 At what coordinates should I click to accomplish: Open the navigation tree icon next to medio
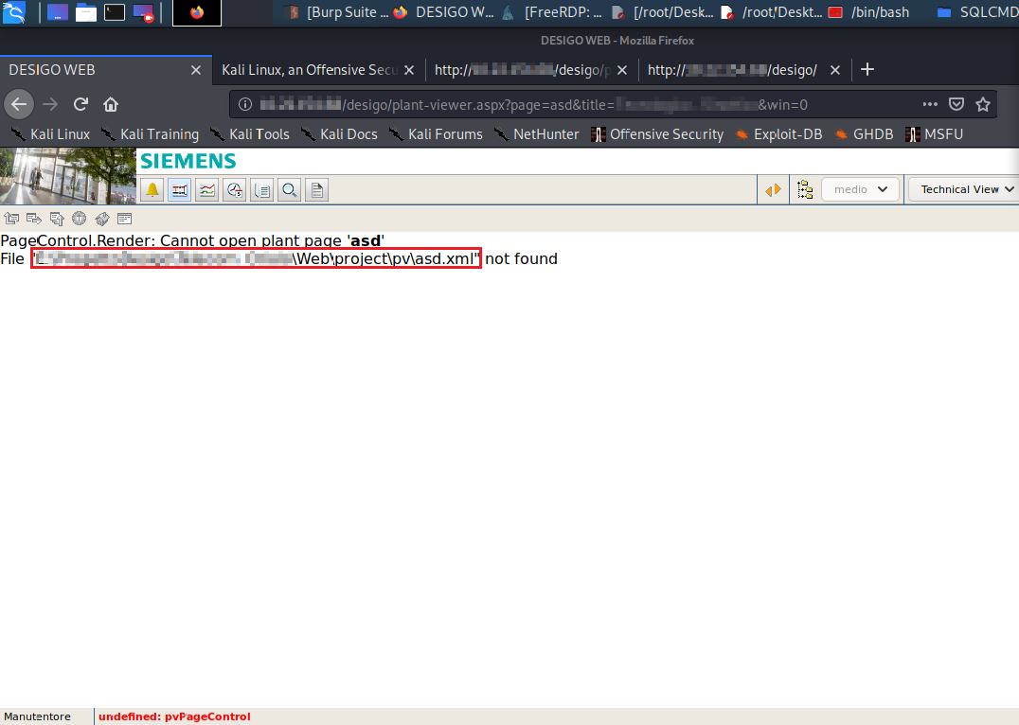coord(805,189)
